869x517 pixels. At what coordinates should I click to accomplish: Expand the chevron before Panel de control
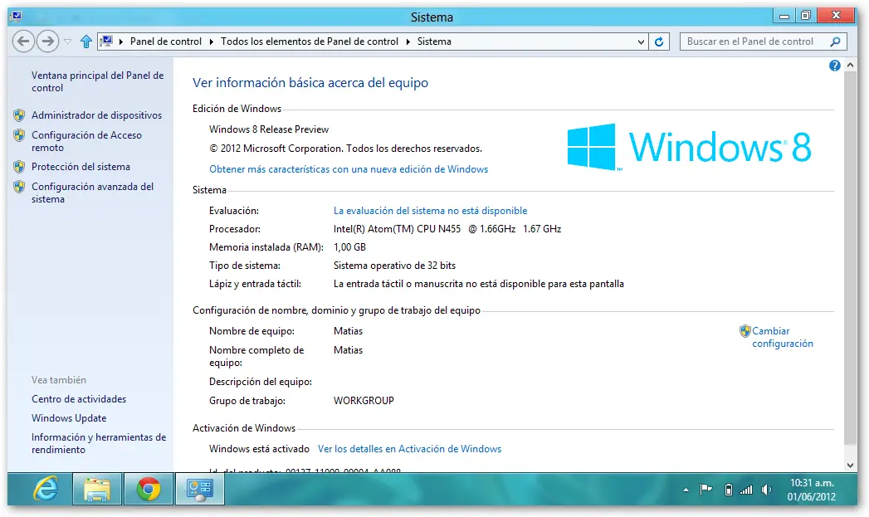click(x=121, y=41)
